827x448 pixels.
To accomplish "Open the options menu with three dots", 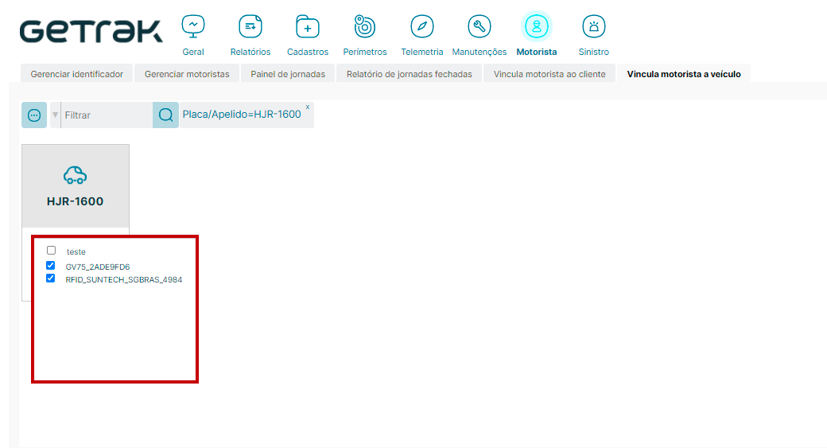I will (x=34, y=115).
